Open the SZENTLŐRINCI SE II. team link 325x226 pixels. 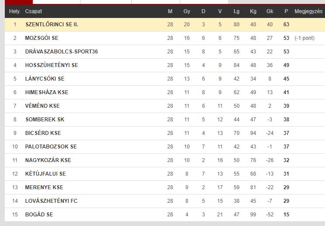pos(52,25)
